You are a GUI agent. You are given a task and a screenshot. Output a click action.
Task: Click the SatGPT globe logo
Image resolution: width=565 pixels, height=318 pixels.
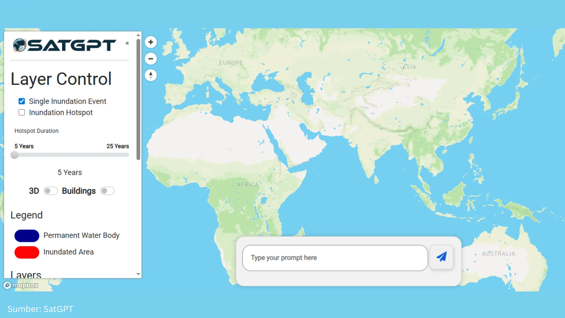20,45
